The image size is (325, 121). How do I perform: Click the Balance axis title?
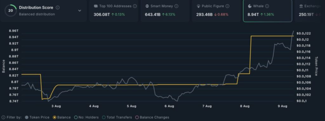click(3, 66)
